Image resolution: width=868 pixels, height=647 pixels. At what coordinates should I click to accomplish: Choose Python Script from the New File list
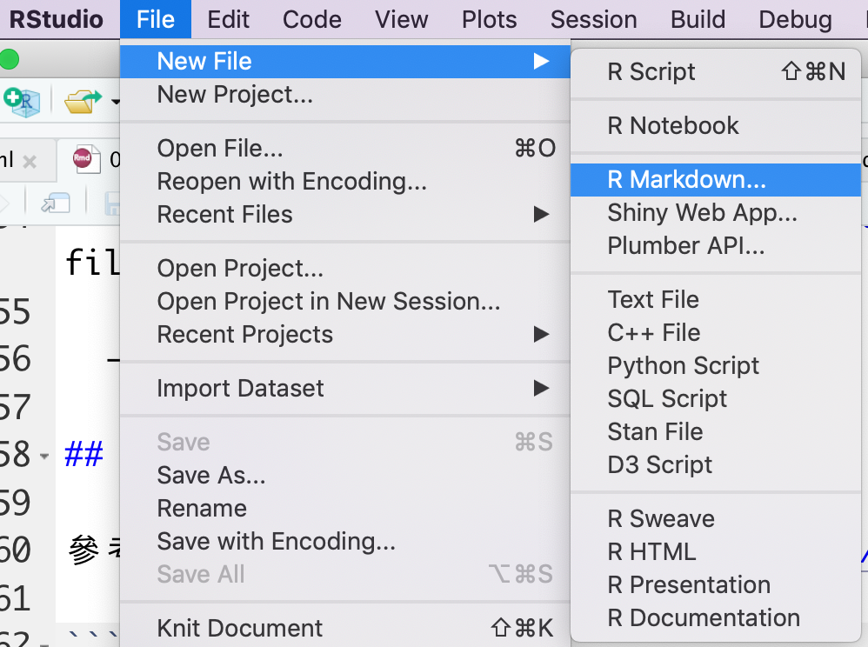[683, 365]
